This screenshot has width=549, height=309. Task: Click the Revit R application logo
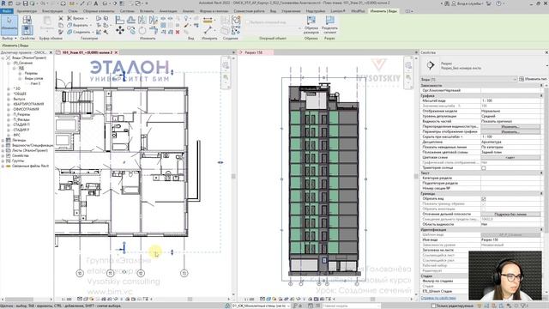[x=3, y=3]
